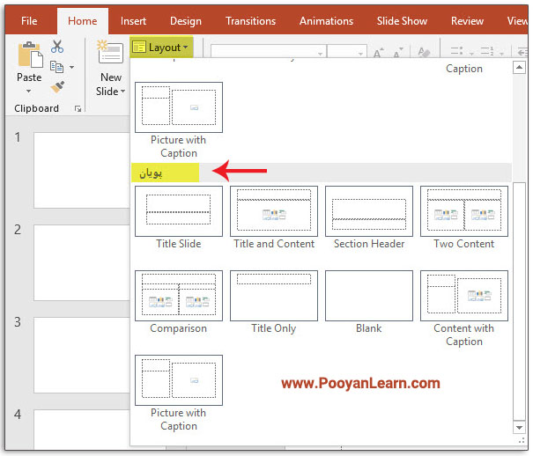
Task: Pick the Two Content layout
Action: click(464, 218)
